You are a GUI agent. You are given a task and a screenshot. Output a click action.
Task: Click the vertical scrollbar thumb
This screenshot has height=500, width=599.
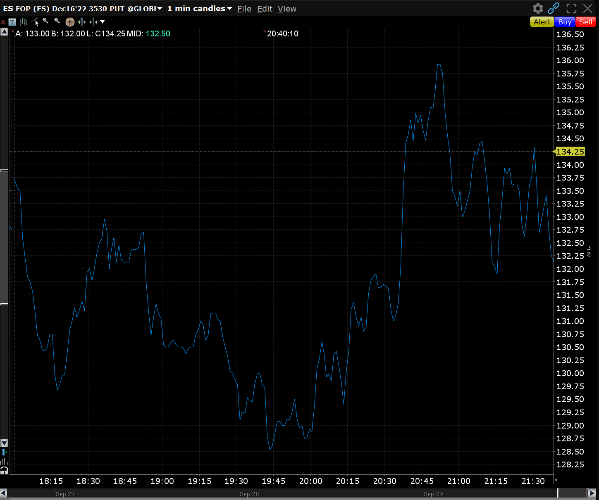(4, 237)
